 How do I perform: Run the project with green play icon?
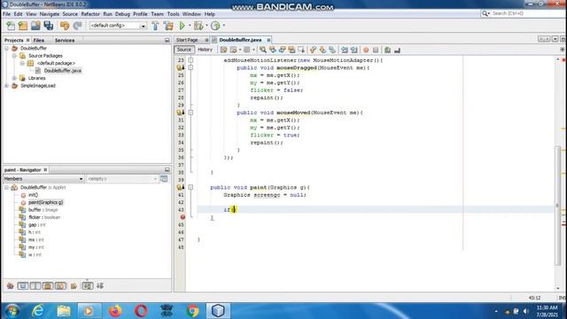(183, 26)
